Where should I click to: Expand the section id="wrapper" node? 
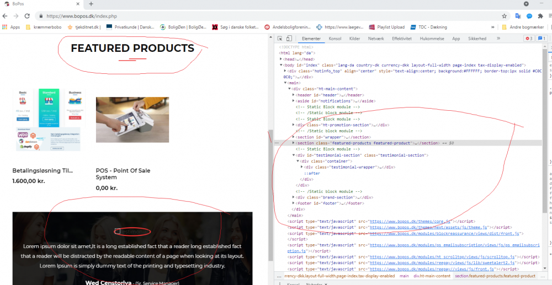tap(294, 137)
